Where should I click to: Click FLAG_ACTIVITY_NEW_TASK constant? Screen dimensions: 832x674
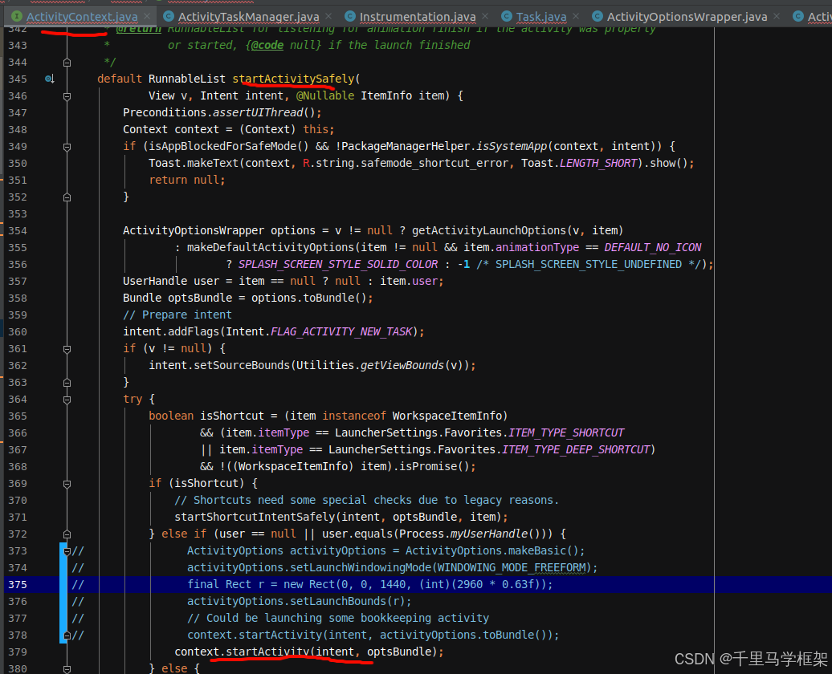pos(341,332)
